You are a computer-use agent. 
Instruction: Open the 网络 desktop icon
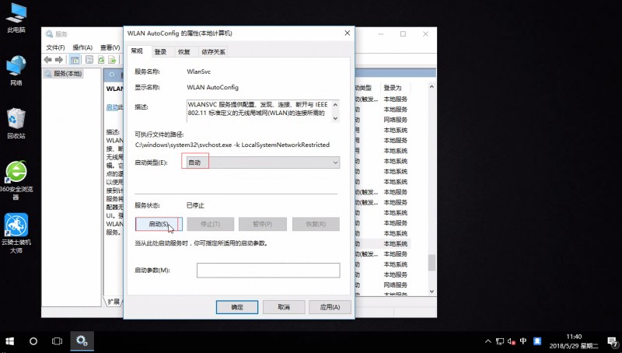(x=16, y=71)
